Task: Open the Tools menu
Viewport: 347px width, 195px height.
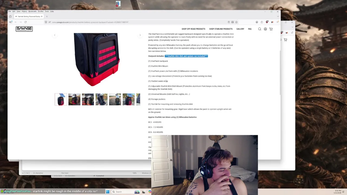Action: (x=47, y=11)
